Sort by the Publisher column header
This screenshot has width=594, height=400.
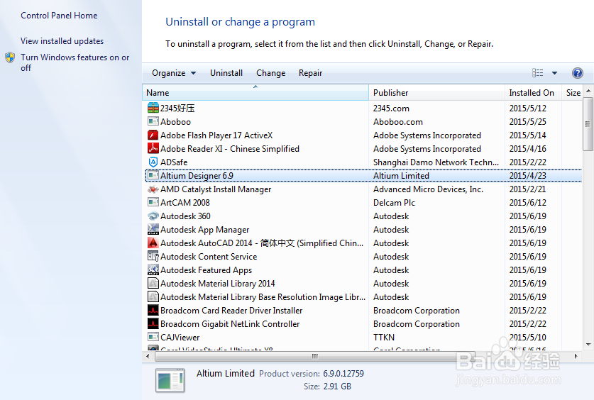pos(436,93)
